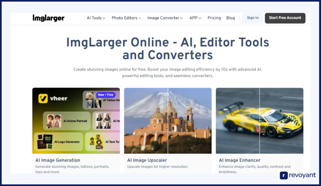Select the AI Tattoo Generator tile
The width and height of the screenshot is (321, 186).
tap(101, 100)
